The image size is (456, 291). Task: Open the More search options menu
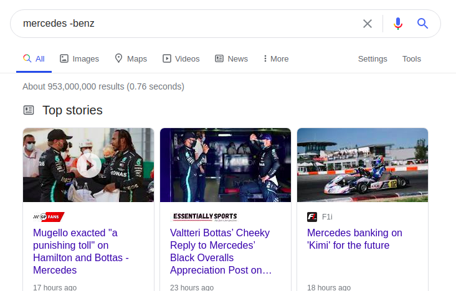pyautogui.click(x=276, y=58)
